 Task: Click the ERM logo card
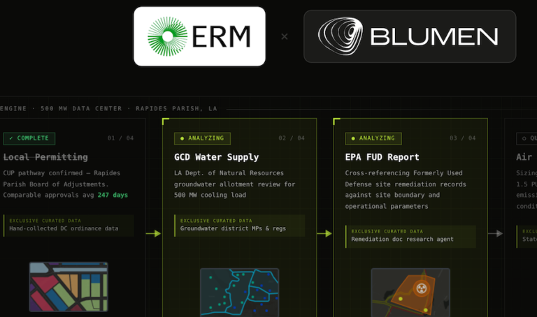pos(199,36)
